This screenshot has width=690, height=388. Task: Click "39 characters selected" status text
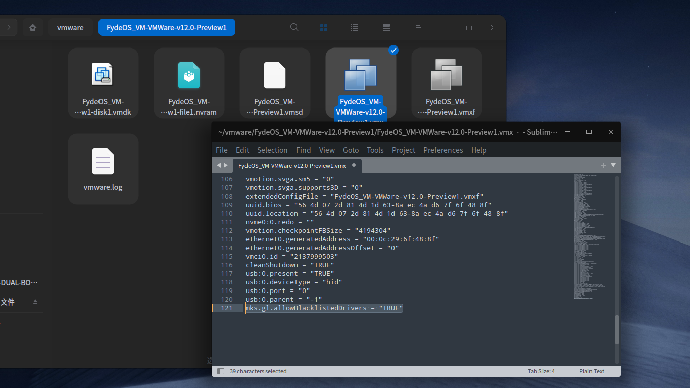click(258, 371)
